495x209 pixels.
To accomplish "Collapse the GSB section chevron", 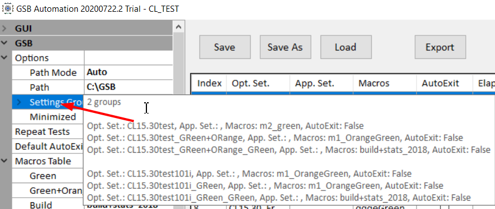I will coord(4,43).
